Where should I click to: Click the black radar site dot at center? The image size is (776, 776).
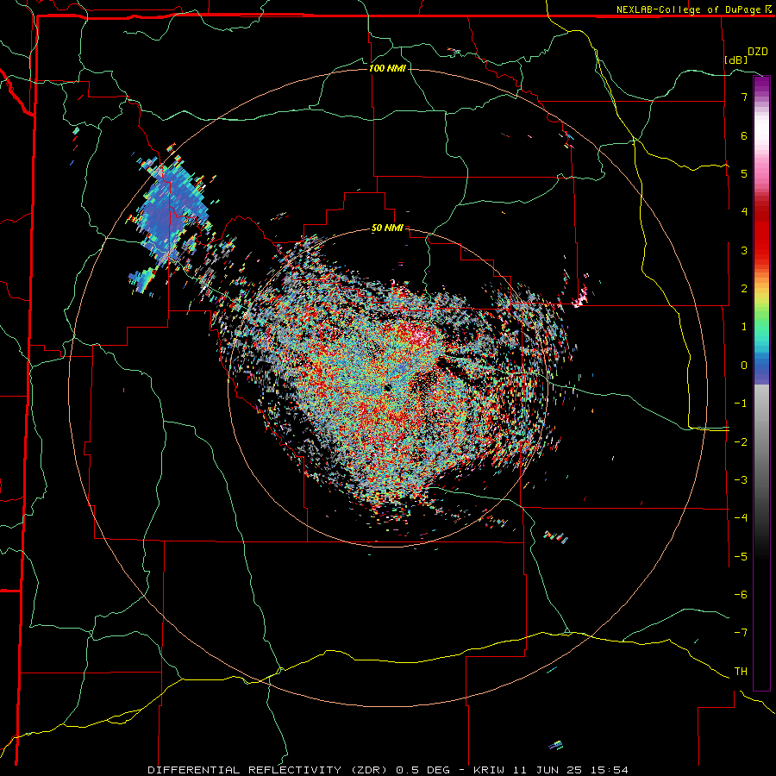[x=387, y=387]
